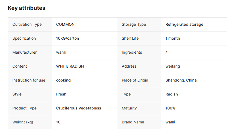
Task: Select the 1 month value
Action: coord(173,38)
